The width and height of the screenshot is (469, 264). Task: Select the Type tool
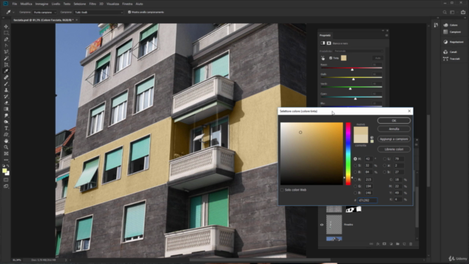point(6,128)
